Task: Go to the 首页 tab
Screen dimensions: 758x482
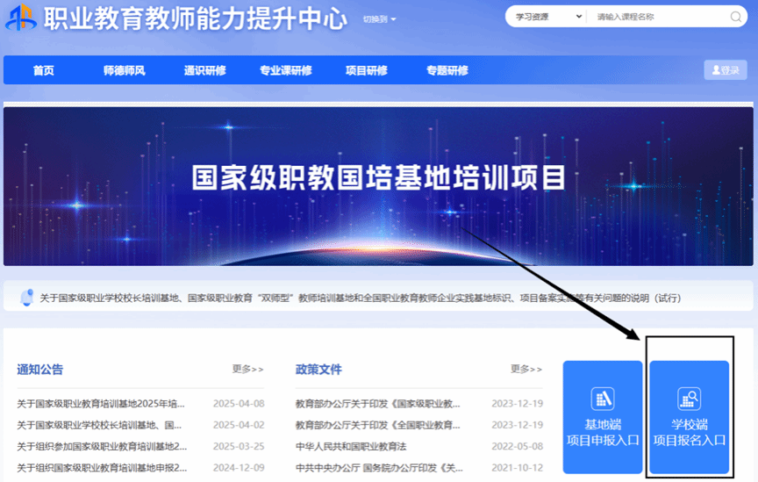Action: (43, 71)
